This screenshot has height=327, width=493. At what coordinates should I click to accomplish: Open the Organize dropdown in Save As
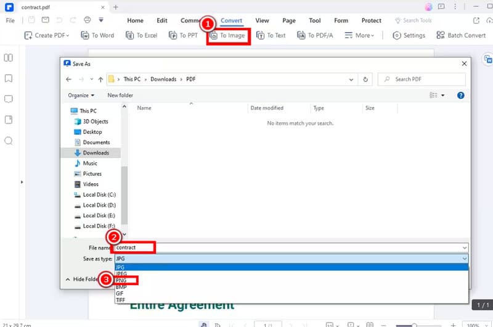[81, 96]
